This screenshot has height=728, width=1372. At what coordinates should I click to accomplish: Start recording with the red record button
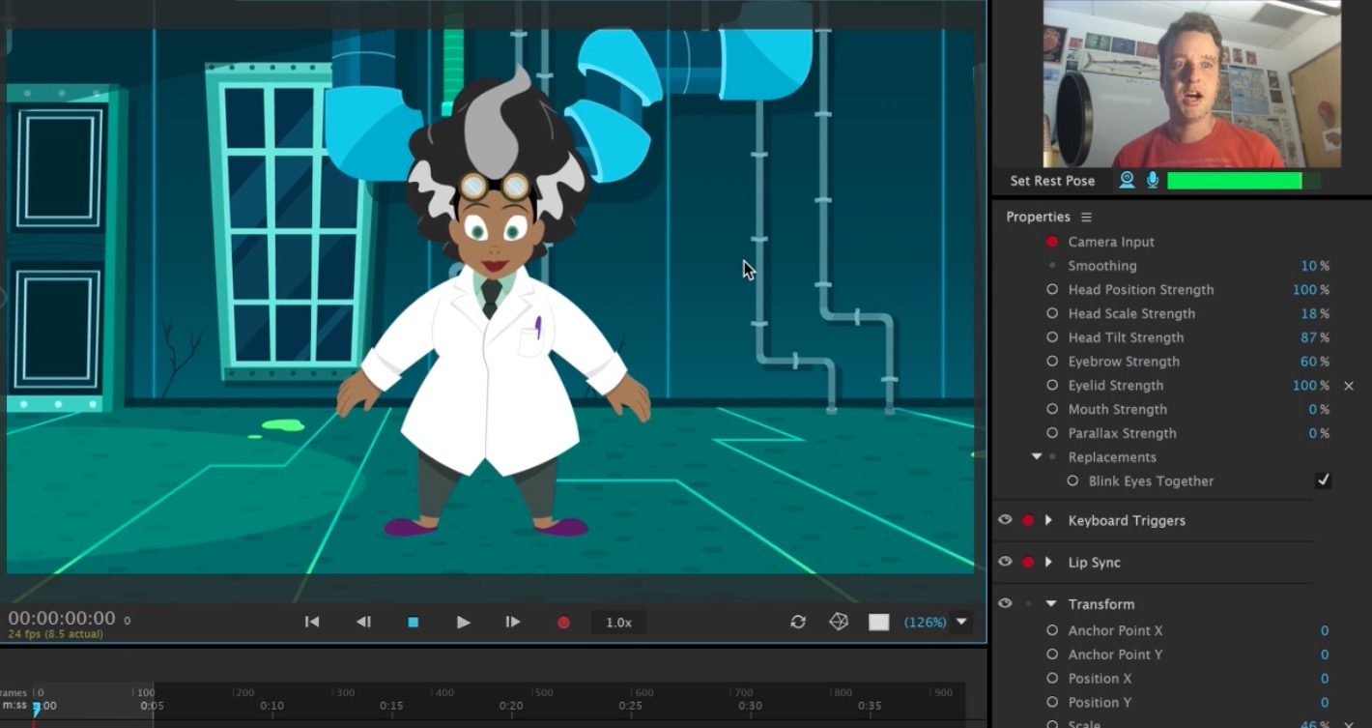[x=564, y=623]
